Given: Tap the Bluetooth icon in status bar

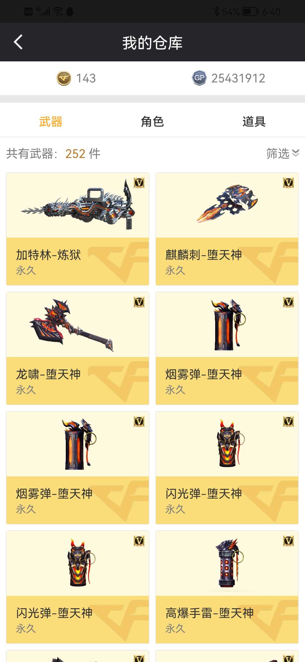Looking at the screenshot, I should pos(216,12).
